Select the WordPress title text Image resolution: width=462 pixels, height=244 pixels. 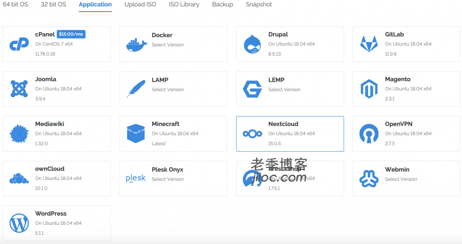(51, 214)
